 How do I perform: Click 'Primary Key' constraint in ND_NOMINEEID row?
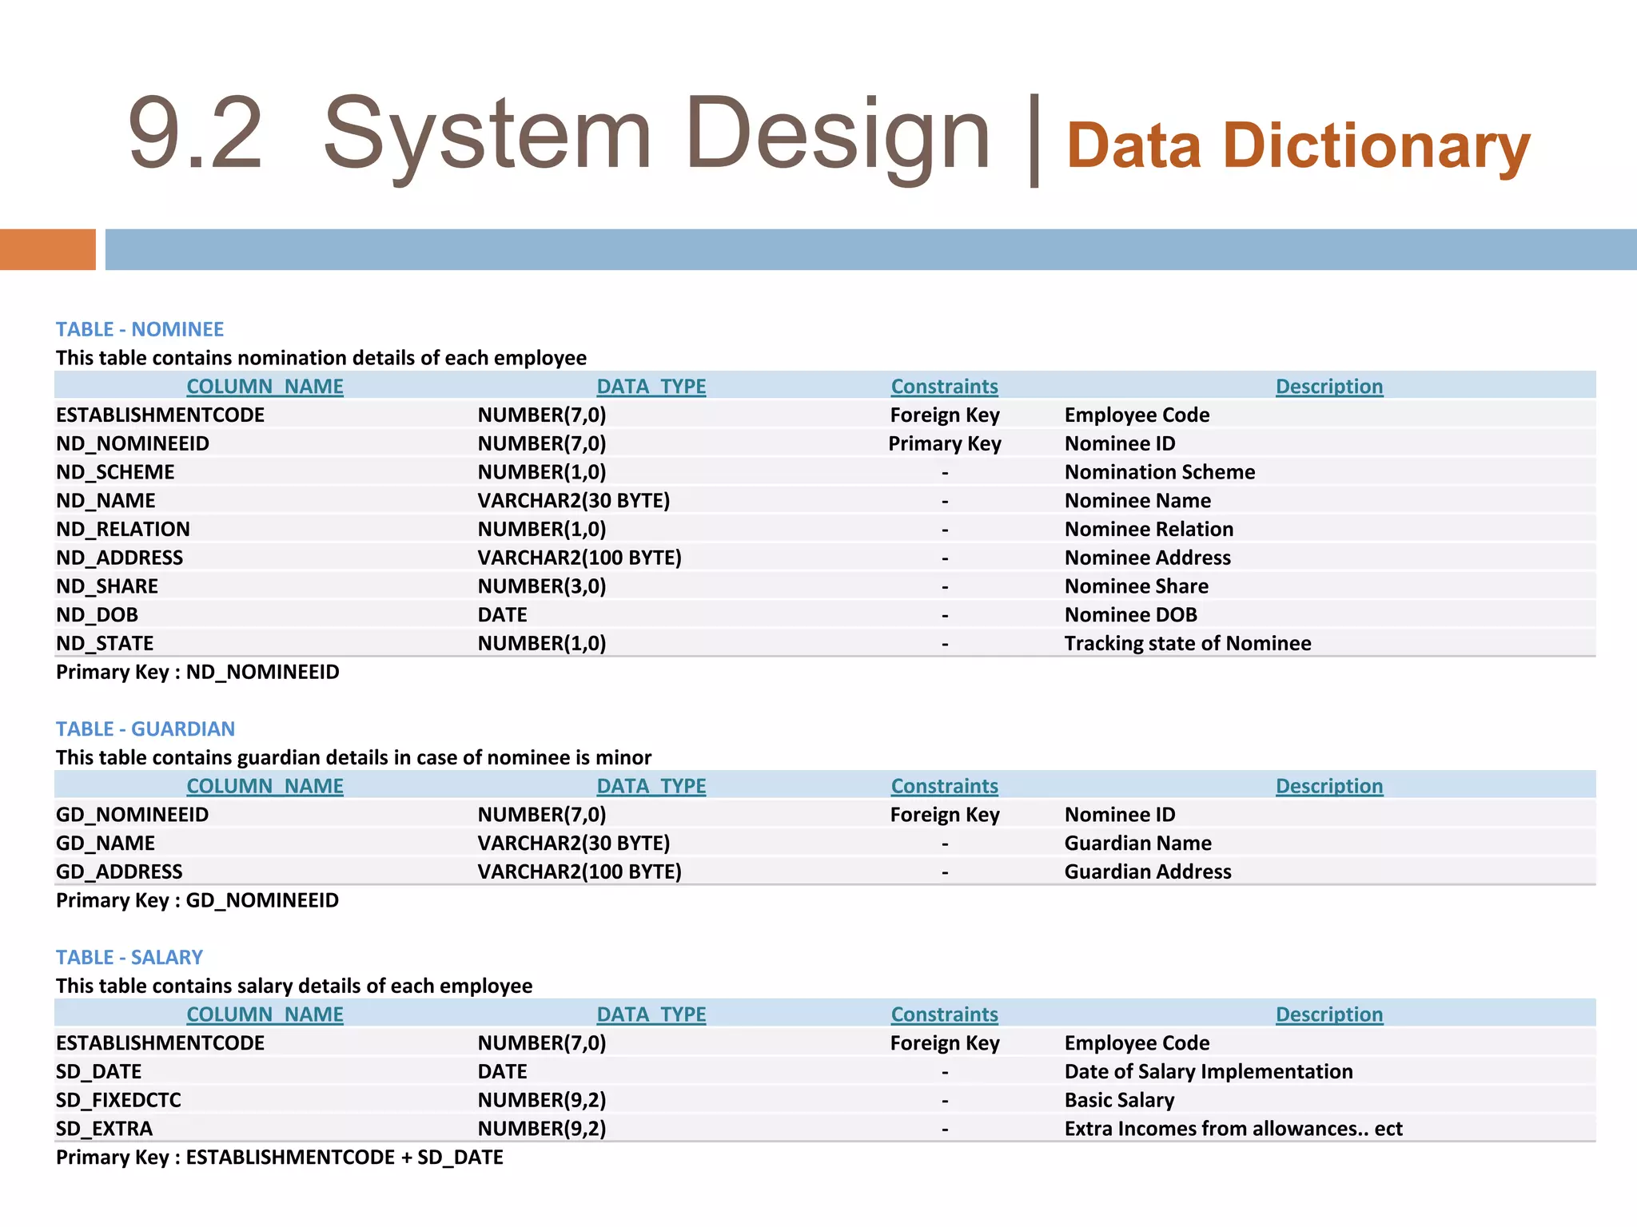945,444
